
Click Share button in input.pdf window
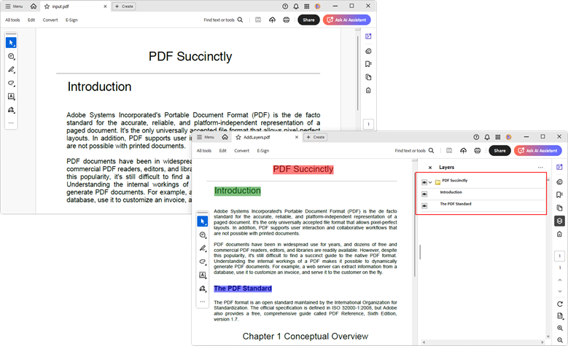(308, 20)
